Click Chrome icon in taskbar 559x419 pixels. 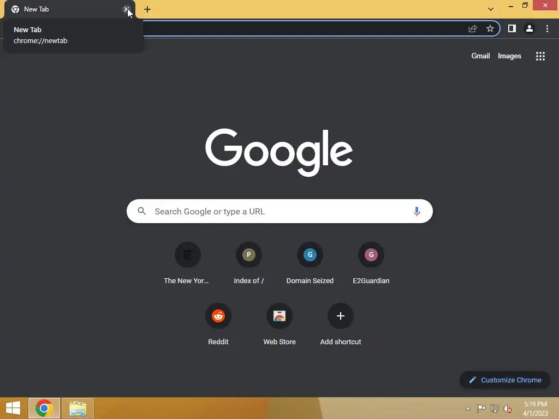coord(44,408)
